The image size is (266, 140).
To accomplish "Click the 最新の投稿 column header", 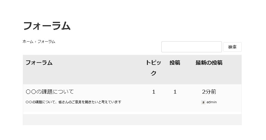I will pyautogui.click(x=209, y=63).
